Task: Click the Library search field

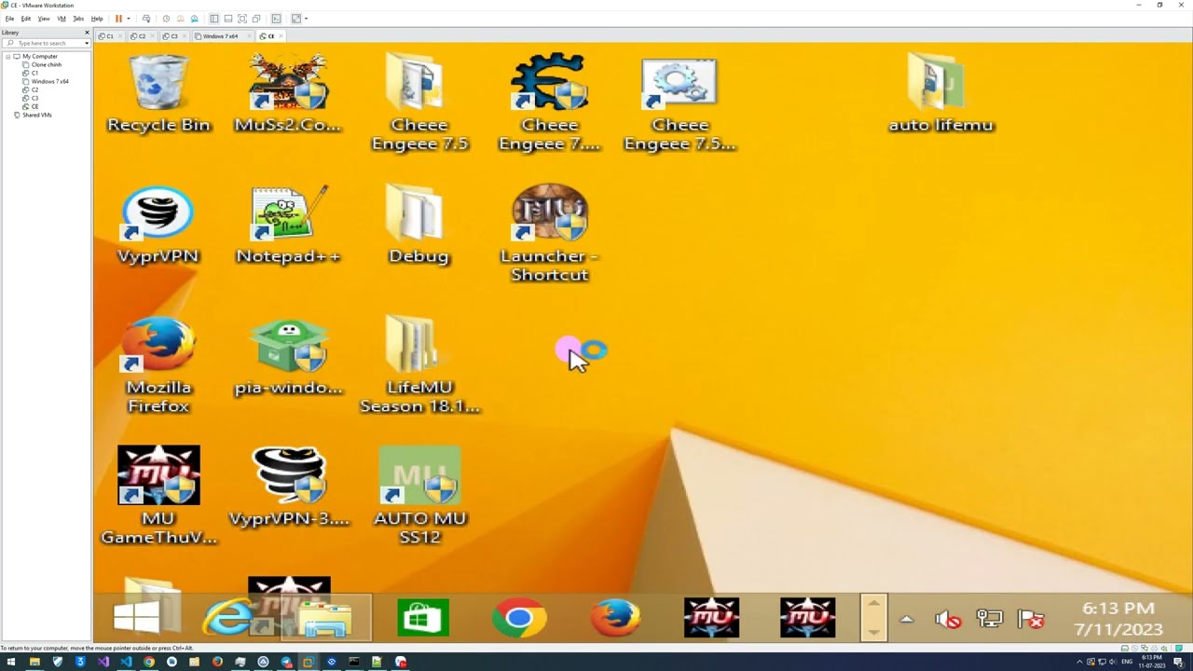Action: (46, 43)
